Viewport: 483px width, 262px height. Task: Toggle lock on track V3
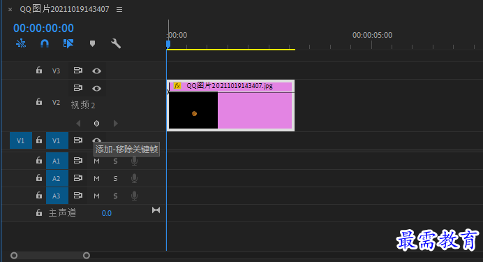pyautogui.click(x=39, y=71)
